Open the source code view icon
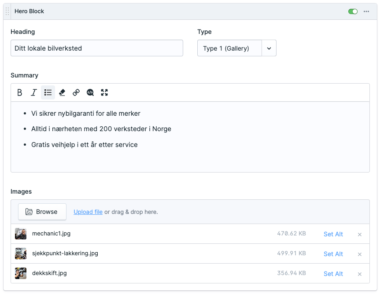This screenshot has height=294, width=380. coord(90,92)
